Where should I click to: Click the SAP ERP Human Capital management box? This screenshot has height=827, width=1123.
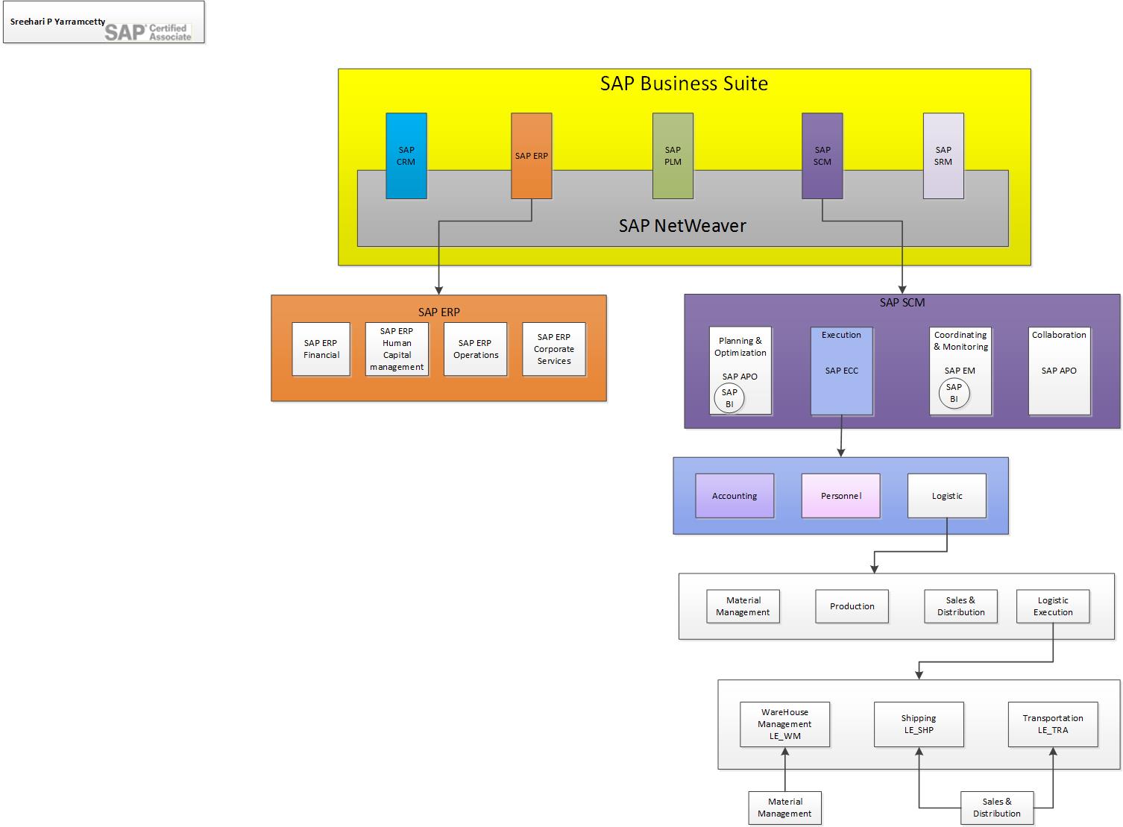click(x=397, y=349)
